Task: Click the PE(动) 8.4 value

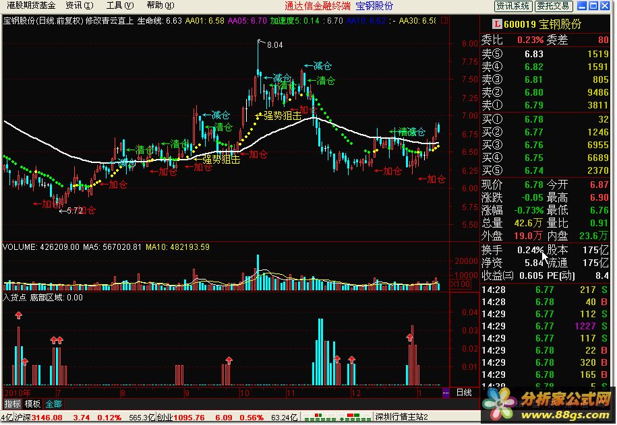Action: click(x=602, y=275)
